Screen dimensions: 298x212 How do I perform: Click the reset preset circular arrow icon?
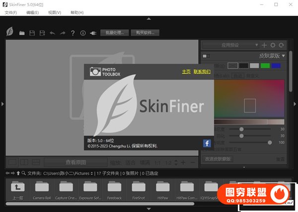(x=281, y=45)
